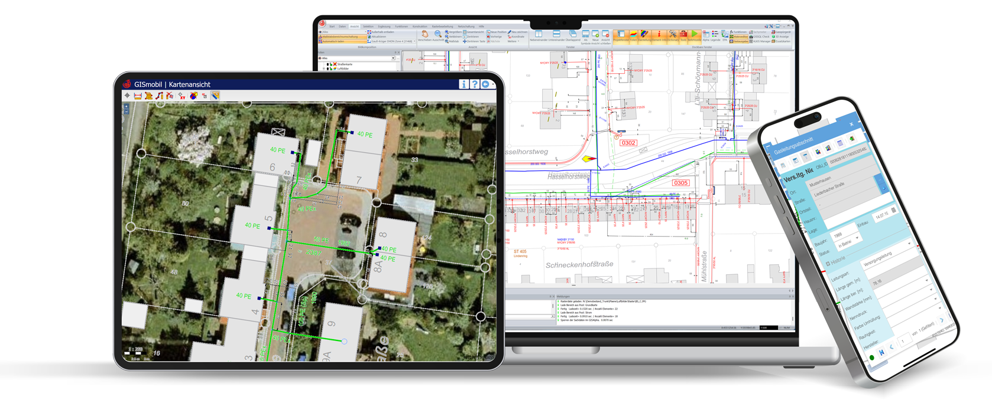Expand the Luftbilder tree node

point(324,68)
